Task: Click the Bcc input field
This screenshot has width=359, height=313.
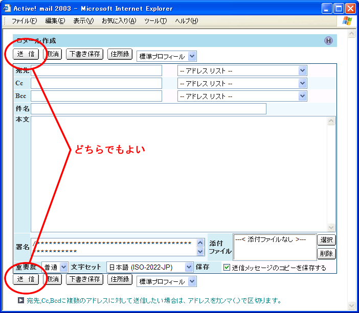Action: click(x=96, y=96)
